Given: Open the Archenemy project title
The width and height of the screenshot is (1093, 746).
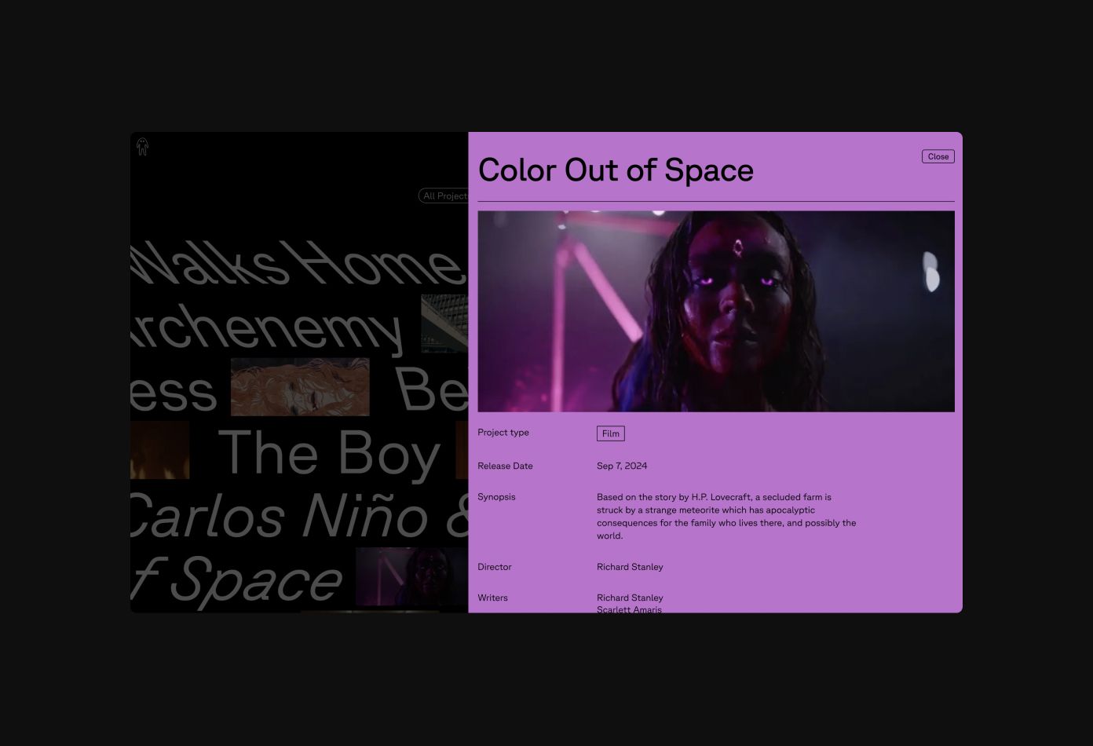Looking at the screenshot, I should point(267,328).
